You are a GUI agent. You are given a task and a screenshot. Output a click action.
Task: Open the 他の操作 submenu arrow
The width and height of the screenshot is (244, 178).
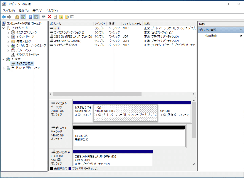241,36
